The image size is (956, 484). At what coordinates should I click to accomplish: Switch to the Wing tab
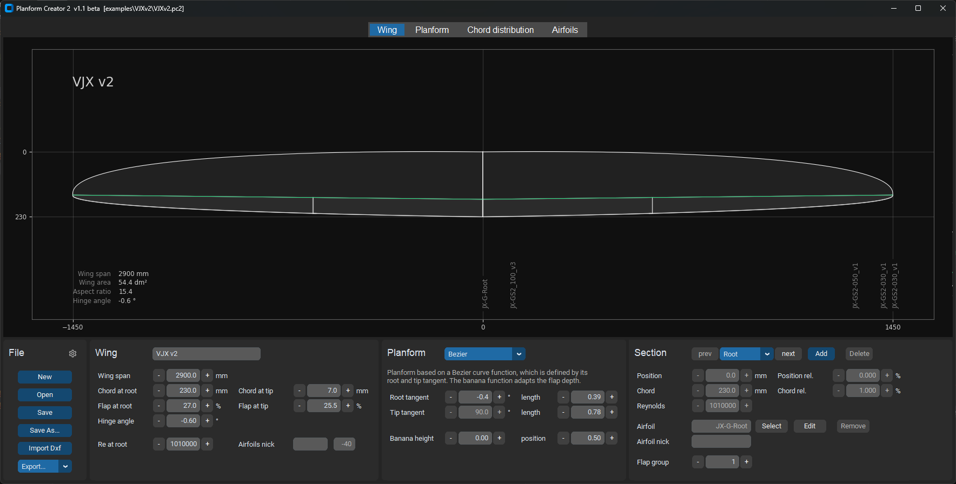(x=387, y=30)
